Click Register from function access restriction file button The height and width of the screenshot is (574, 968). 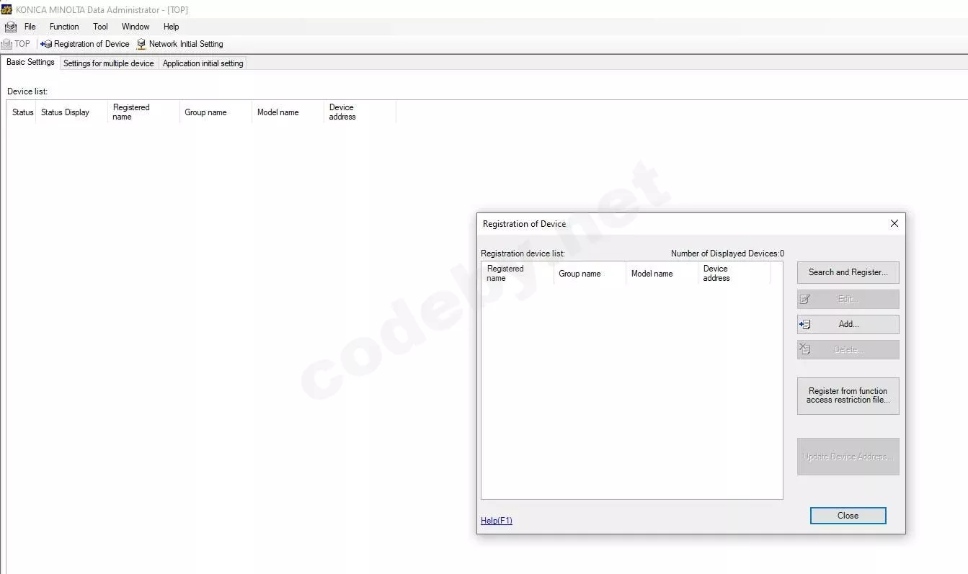pos(848,395)
